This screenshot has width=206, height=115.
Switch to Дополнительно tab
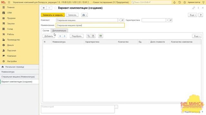tap(59, 31)
